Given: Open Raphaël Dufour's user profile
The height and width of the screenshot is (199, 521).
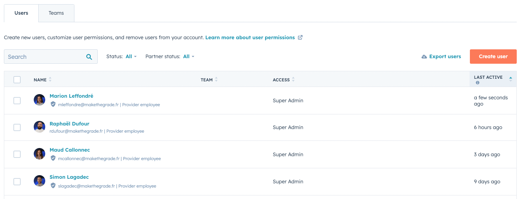Looking at the screenshot, I should pos(69,124).
